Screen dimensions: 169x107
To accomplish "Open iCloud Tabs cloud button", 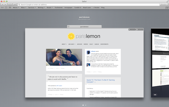I will click(x=10, y=5).
